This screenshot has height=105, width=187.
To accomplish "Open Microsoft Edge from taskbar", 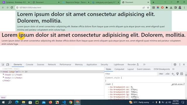I will coord(17,102).
